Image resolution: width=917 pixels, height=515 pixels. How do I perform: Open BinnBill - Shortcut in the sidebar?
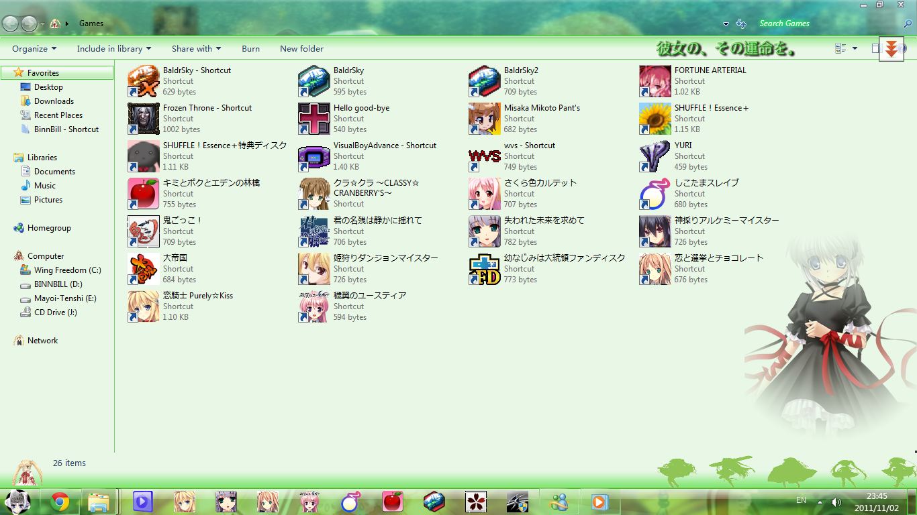tap(66, 129)
